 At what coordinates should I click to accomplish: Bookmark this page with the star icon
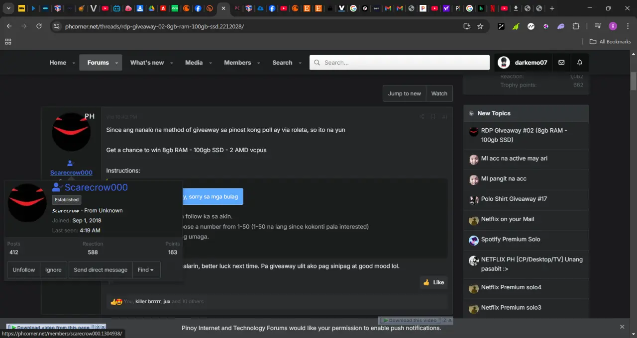480,26
